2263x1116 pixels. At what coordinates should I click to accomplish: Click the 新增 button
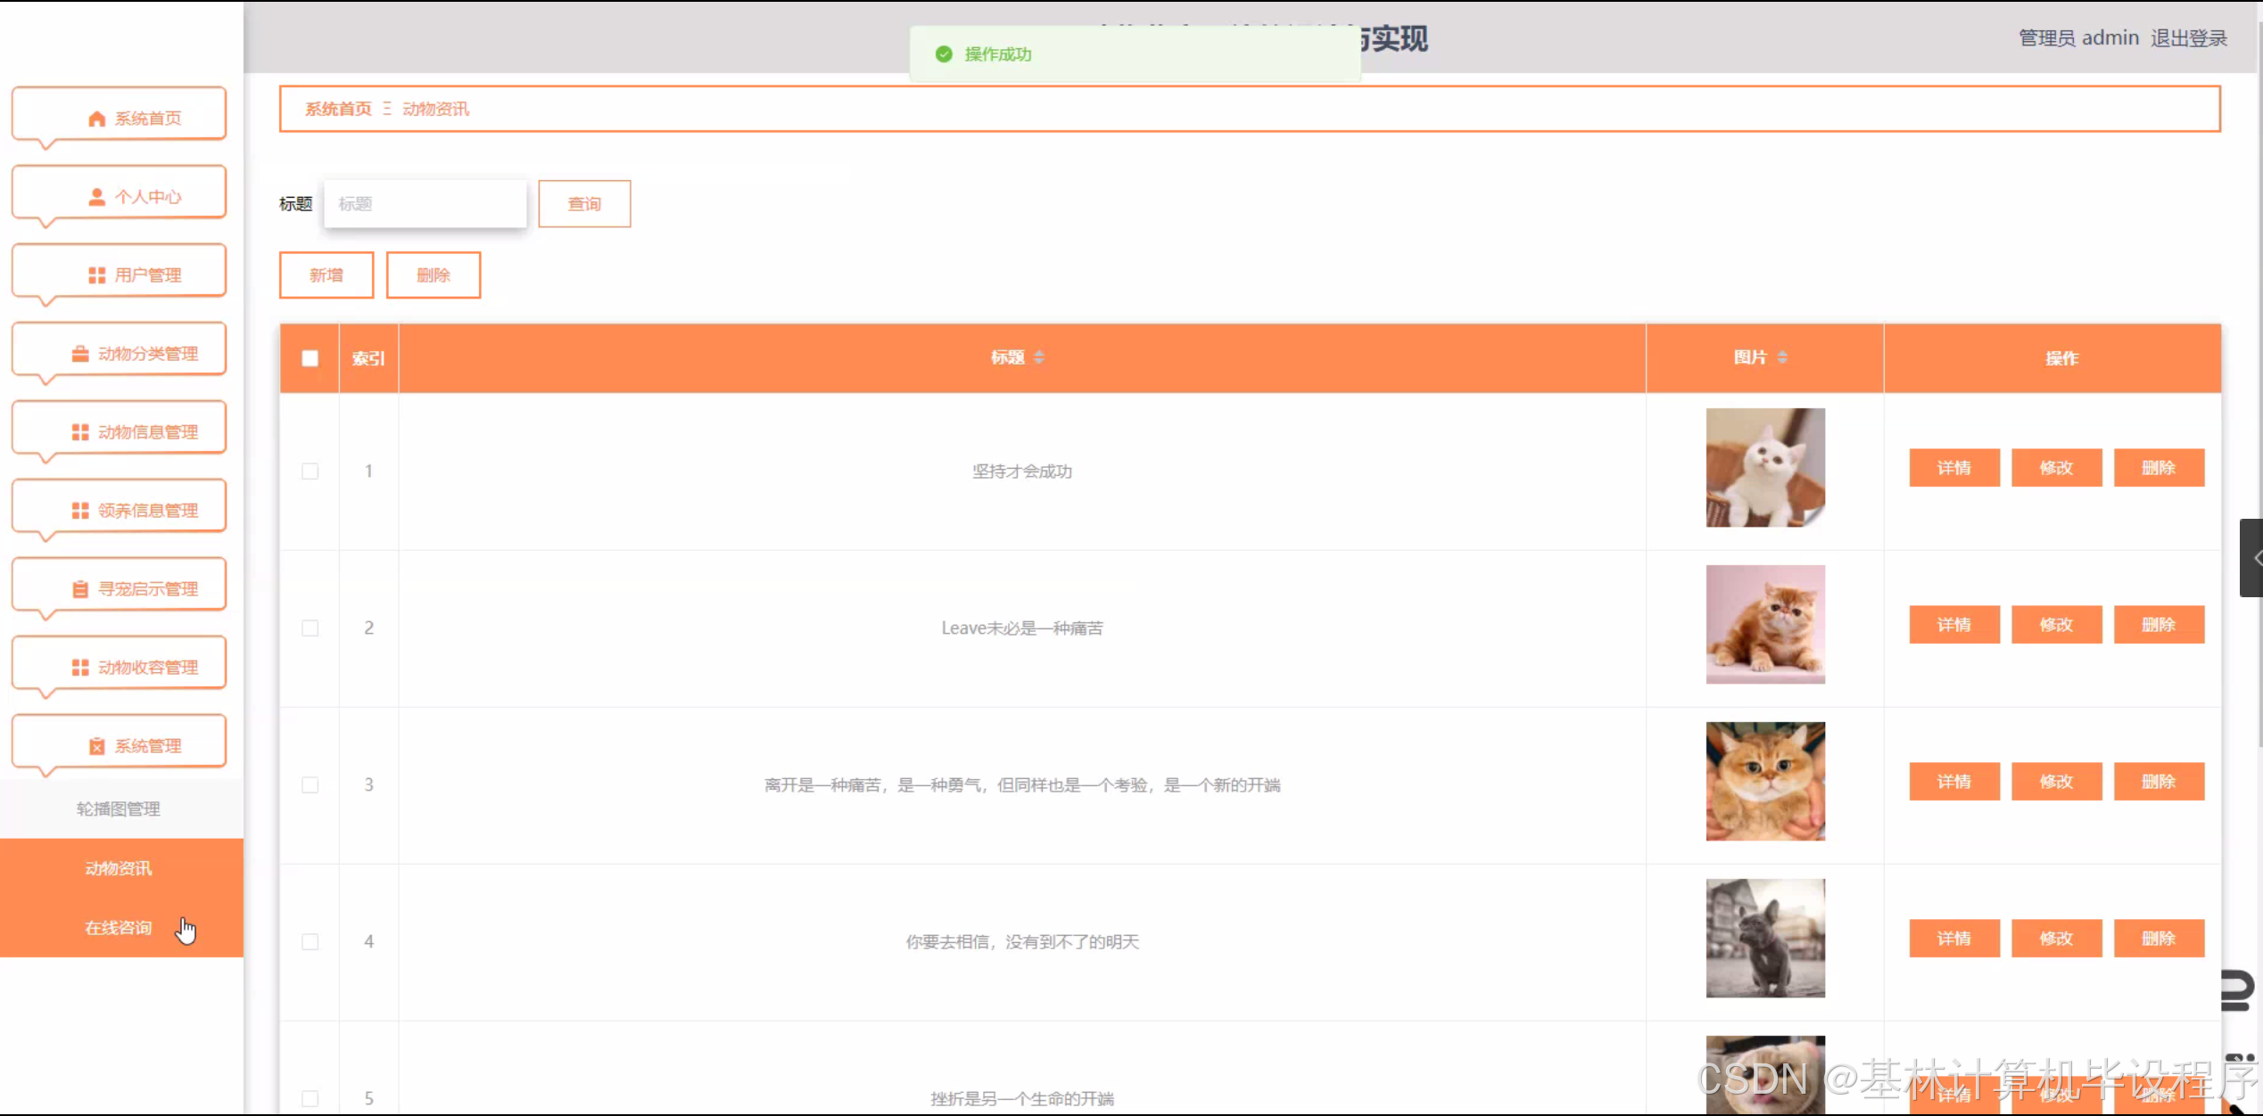coord(326,275)
